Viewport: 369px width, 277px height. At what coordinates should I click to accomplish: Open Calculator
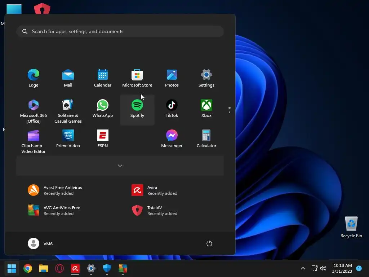point(206,139)
